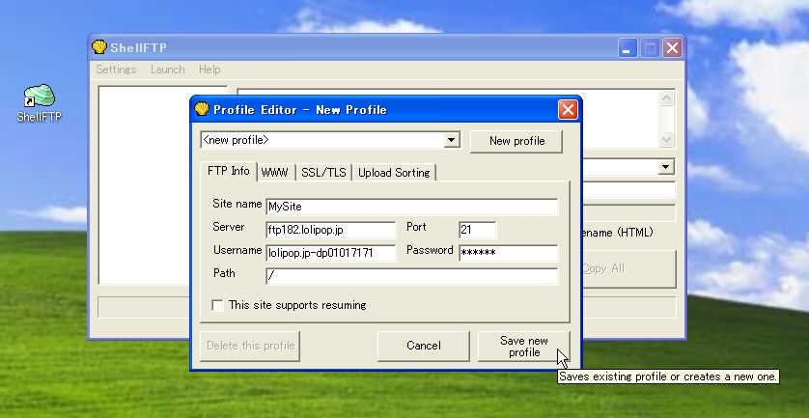Close the Profile Editor dialog
Image resolution: width=809 pixels, height=418 pixels.
pyautogui.click(x=568, y=109)
